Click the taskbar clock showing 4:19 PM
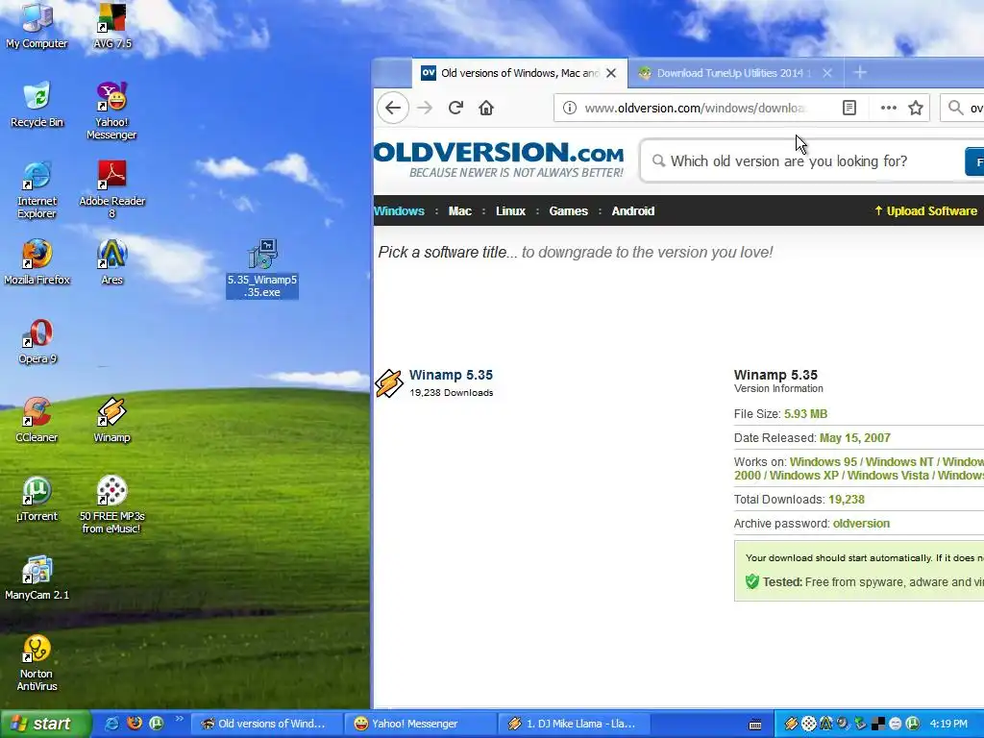984x738 pixels. [x=948, y=725]
